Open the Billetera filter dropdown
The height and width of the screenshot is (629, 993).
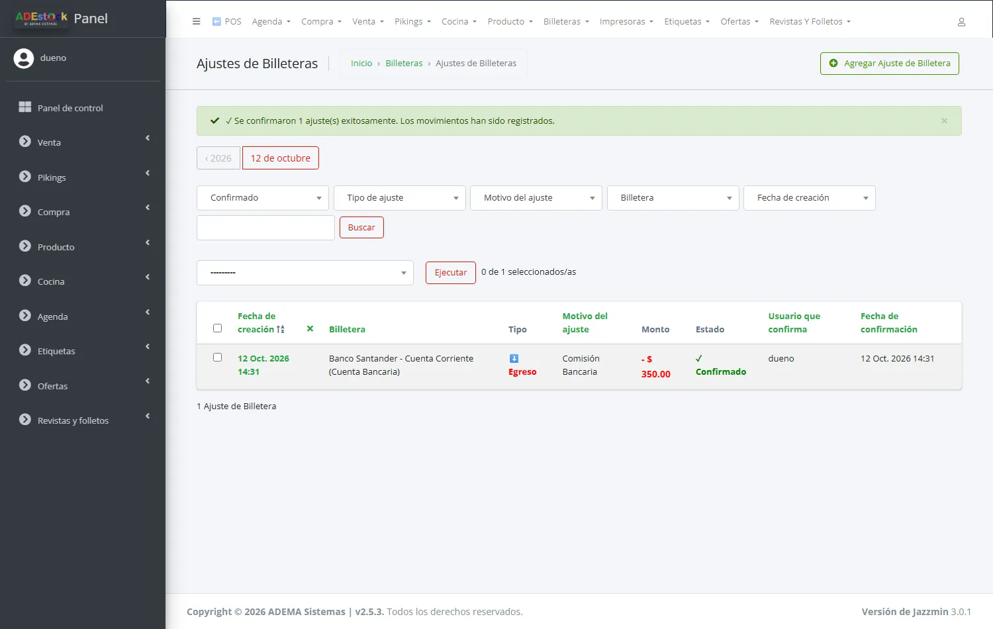pyautogui.click(x=673, y=198)
